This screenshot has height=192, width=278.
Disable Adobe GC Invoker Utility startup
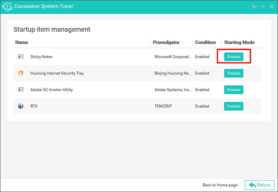[x=234, y=90]
